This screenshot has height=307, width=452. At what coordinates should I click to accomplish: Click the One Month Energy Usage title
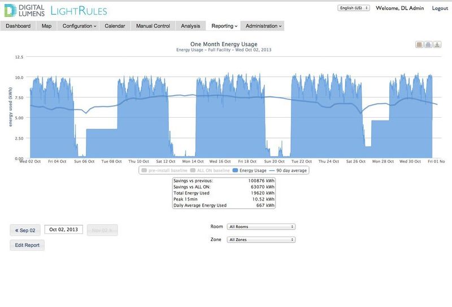224,45
